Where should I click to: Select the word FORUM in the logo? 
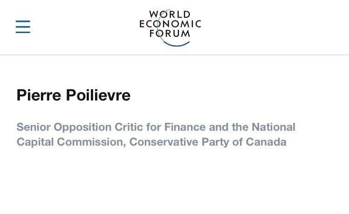click(x=170, y=33)
